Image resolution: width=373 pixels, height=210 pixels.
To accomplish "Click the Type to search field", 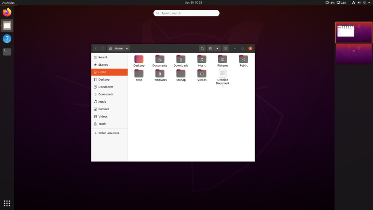I will (x=186, y=13).
